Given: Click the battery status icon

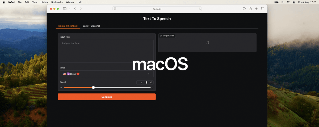Looking at the screenshot, I should pos(276,2).
